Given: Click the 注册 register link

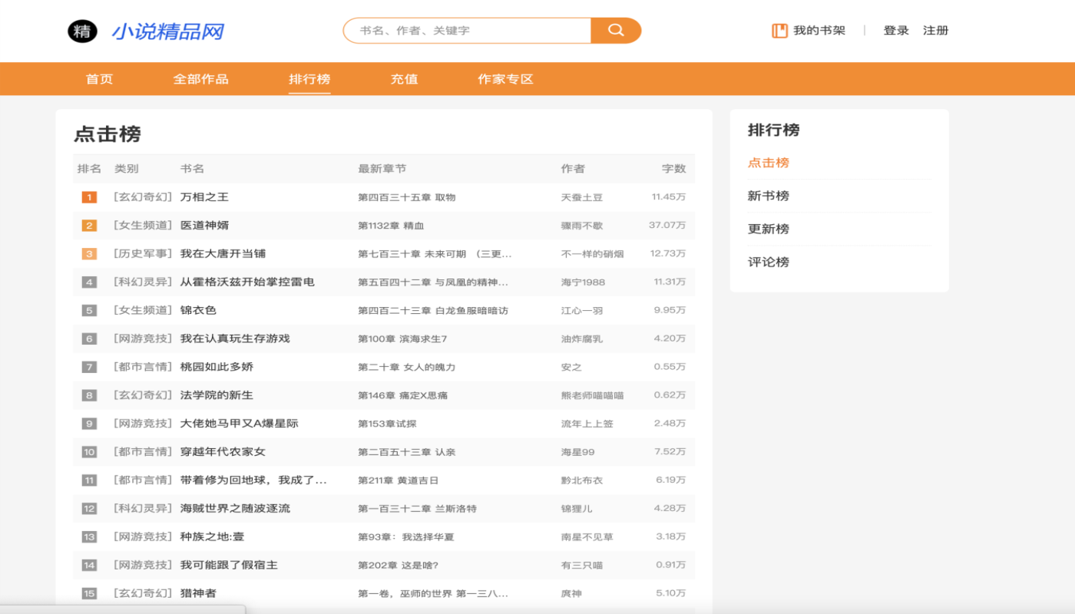Looking at the screenshot, I should tap(936, 31).
